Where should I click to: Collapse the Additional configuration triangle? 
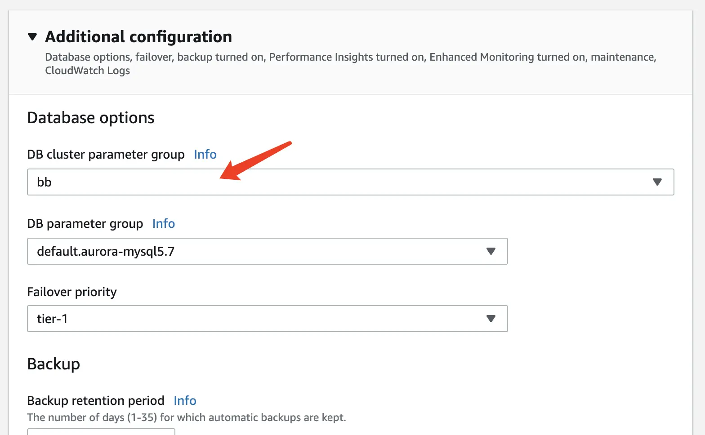pyautogui.click(x=32, y=37)
